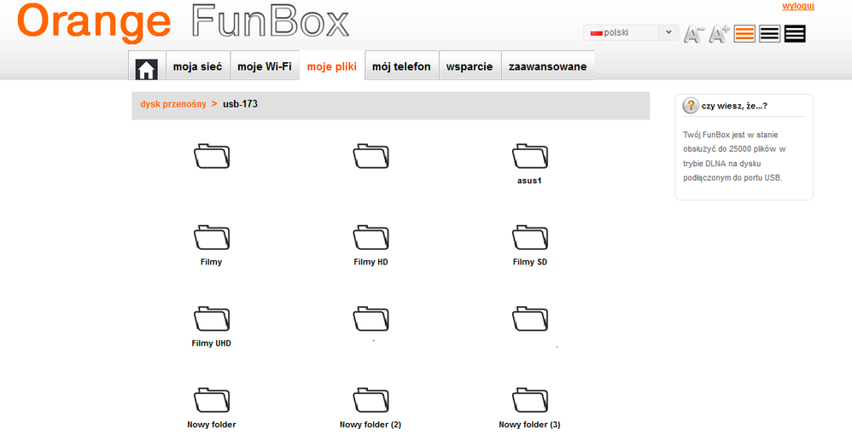Open the Nowy folder (2) folder

(x=371, y=400)
